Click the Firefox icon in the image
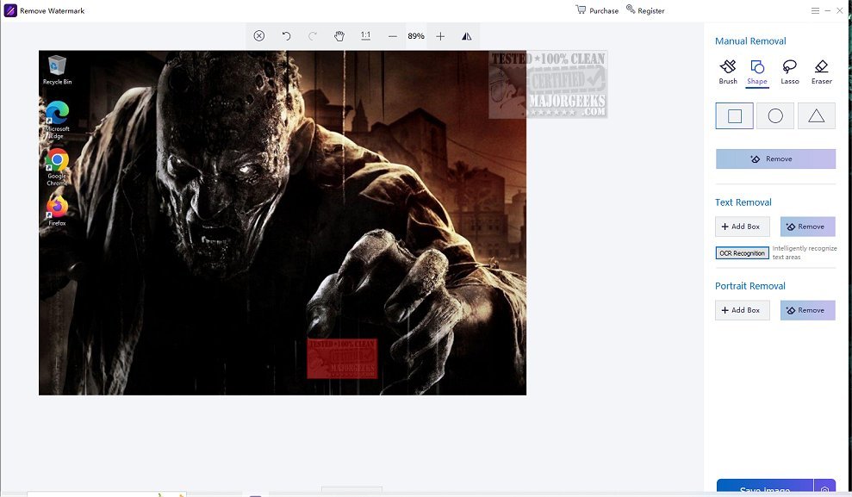Viewport: 852px width, 497px height. pyautogui.click(x=57, y=211)
